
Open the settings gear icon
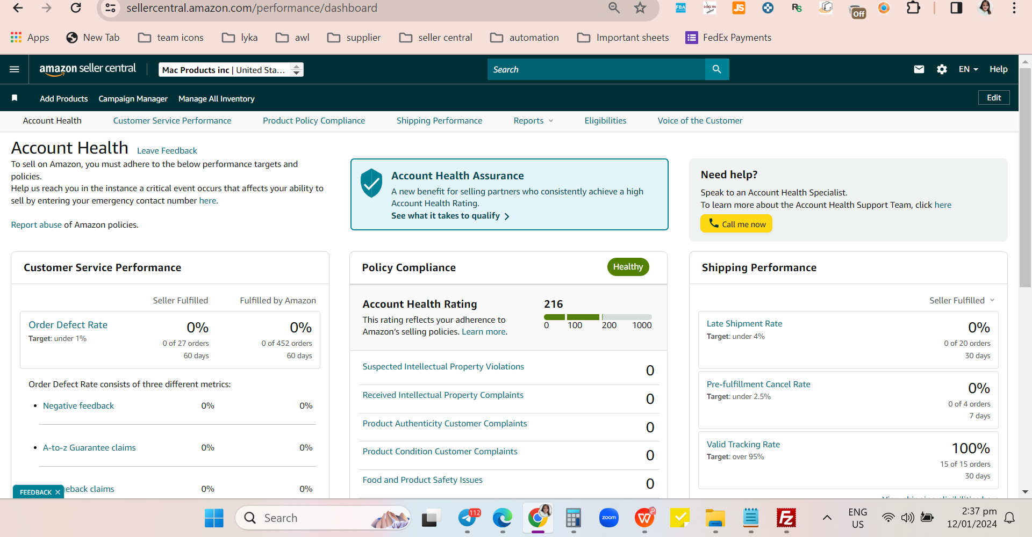pos(942,69)
